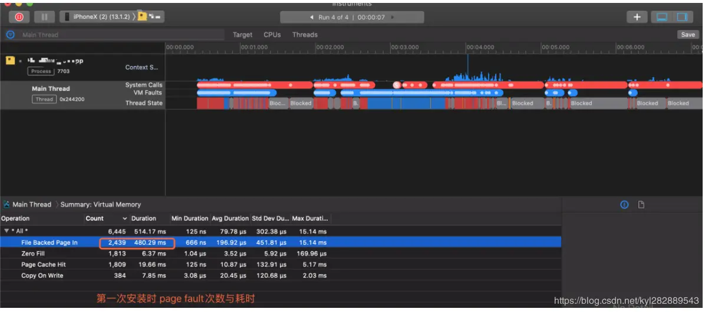Click the Thread badge beside 0x244200
Viewport: 705px width, 312px height.
click(44, 99)
